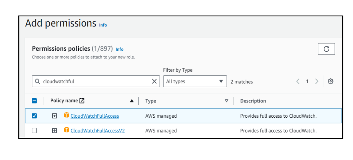This screenshot has width=353, height=160.
Task: Click the external link icon beside Policy name
Action: coord(82,101)
